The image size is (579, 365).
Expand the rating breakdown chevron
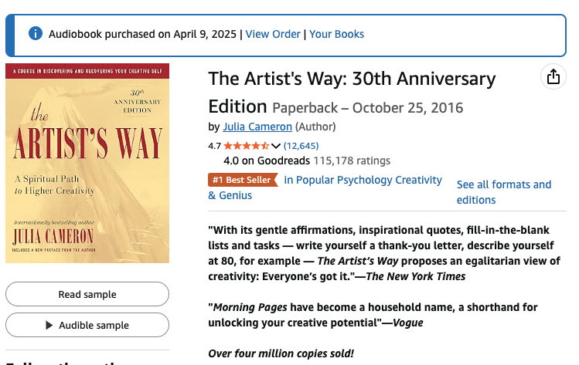276,146
